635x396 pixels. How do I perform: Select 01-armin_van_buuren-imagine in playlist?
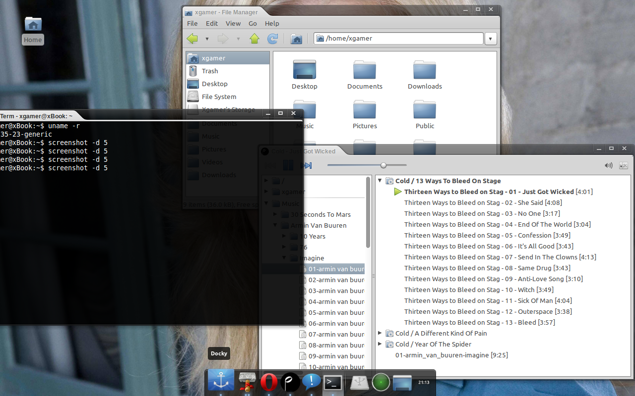pyautogui.click(x=451, y=355)
